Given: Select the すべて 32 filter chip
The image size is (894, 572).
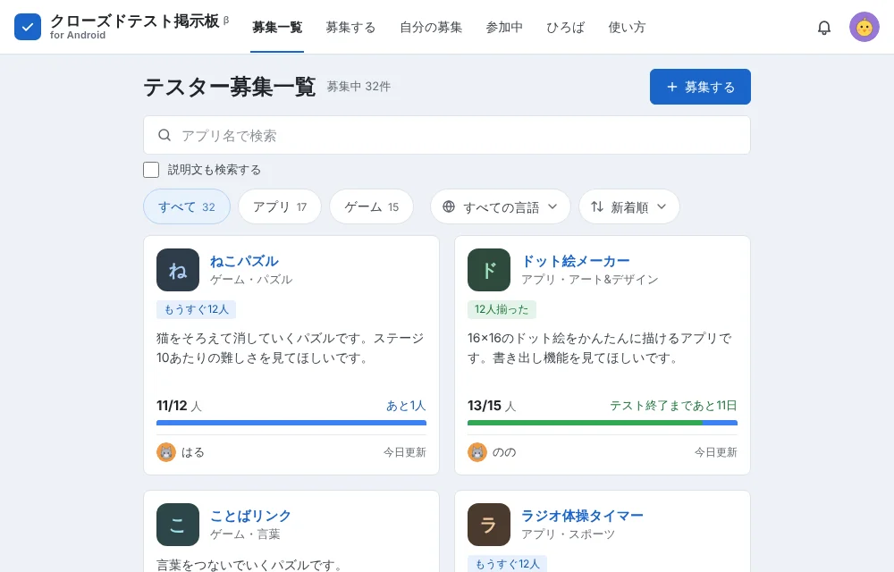Looking at the screenshot, I should (x=187, y=206).
